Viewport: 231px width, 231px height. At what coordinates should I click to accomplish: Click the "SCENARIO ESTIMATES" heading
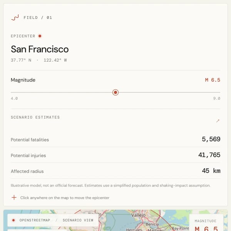35,117
